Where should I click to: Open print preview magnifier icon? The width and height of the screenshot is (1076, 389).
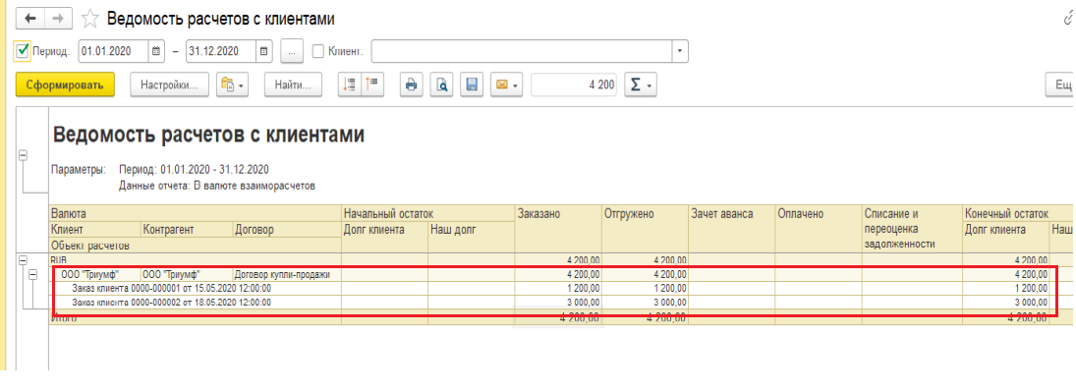pos(442,85)
